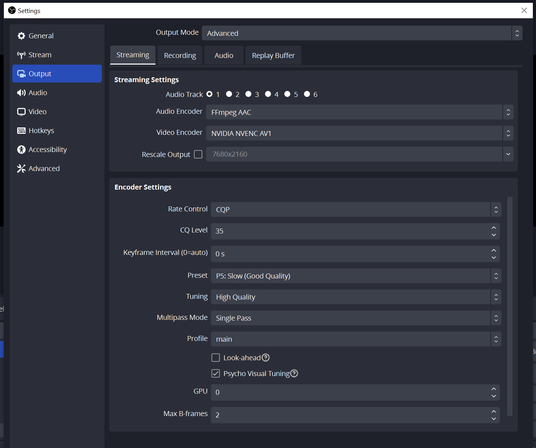Open Accessibility settings page
Viewport: 536px width, 448px height.
57,150
